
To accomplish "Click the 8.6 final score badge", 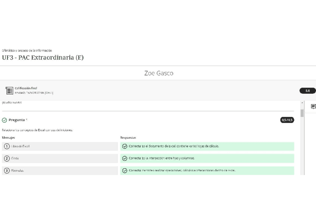I will point(307,90).
